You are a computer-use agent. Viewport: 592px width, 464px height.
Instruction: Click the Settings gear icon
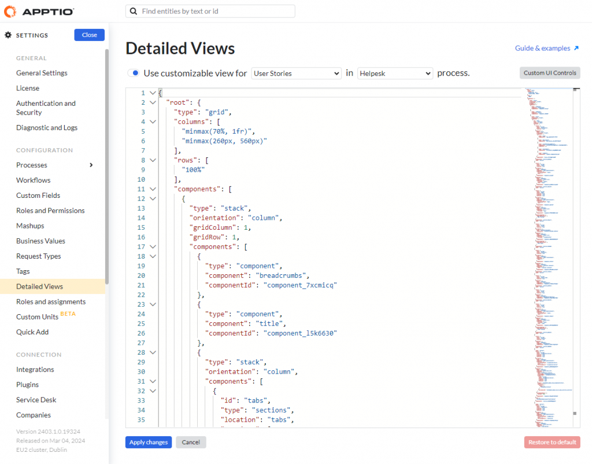pos(8,35)
